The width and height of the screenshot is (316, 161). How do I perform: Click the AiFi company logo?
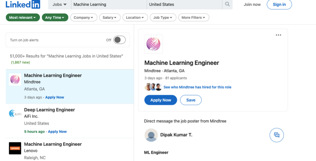pos(15,114)
